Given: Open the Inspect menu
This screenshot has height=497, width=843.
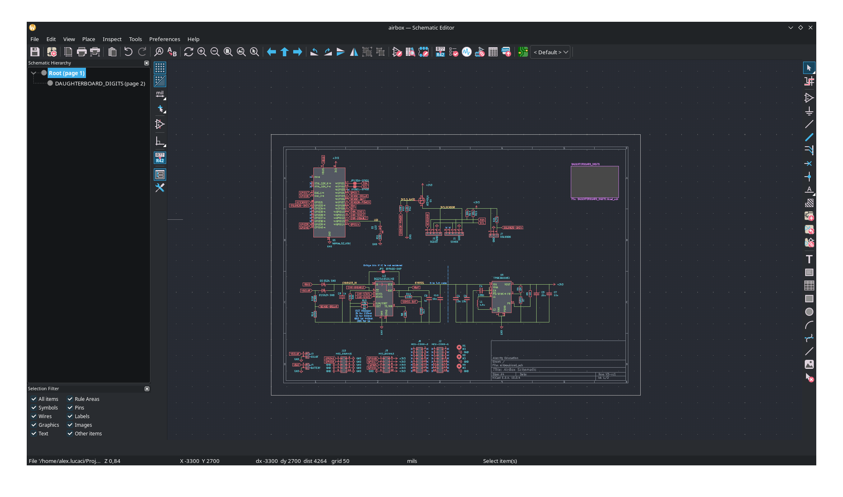Looking at the screenshot, I should pyautogui.click(x=112, y=39).
